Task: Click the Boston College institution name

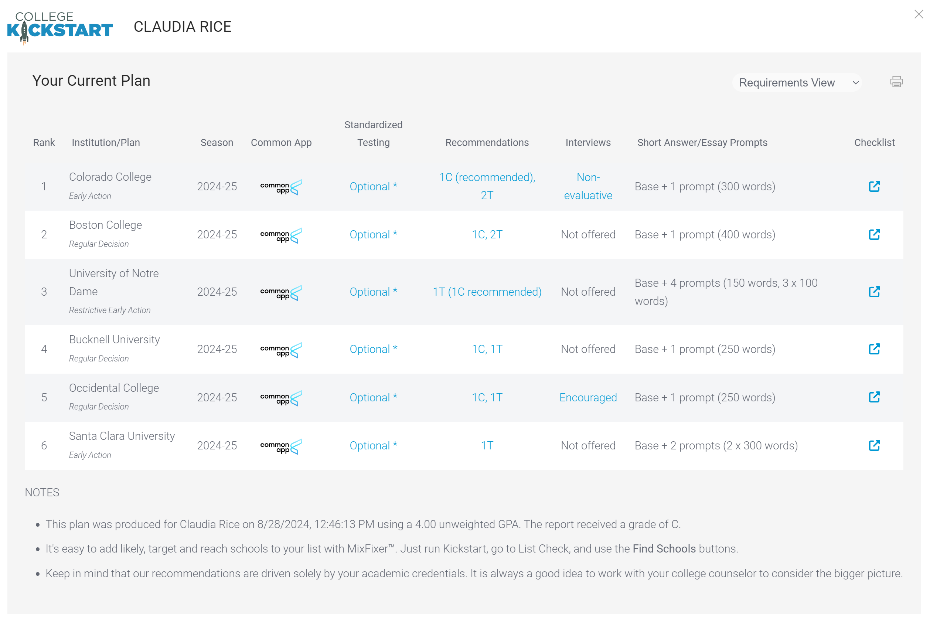Action: coord(106,225)
